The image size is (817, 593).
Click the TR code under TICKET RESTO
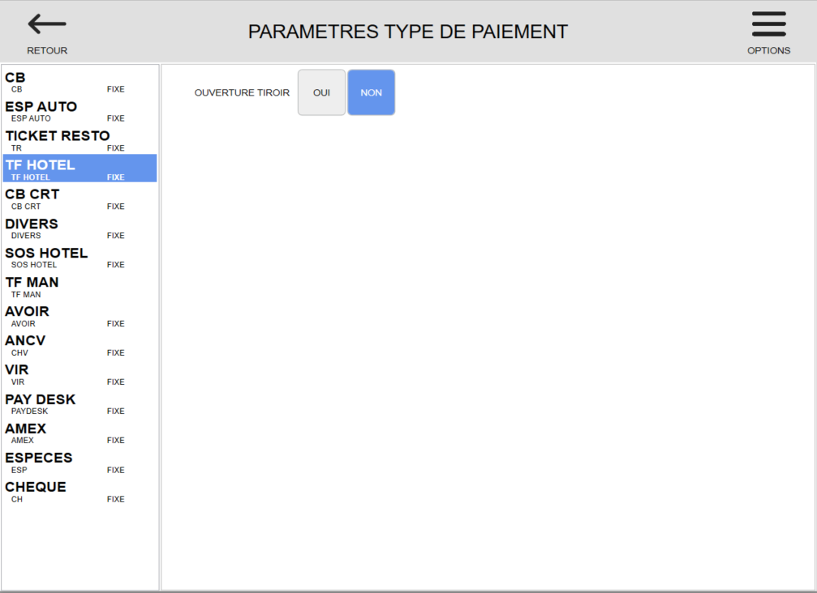tap(17, 148)
